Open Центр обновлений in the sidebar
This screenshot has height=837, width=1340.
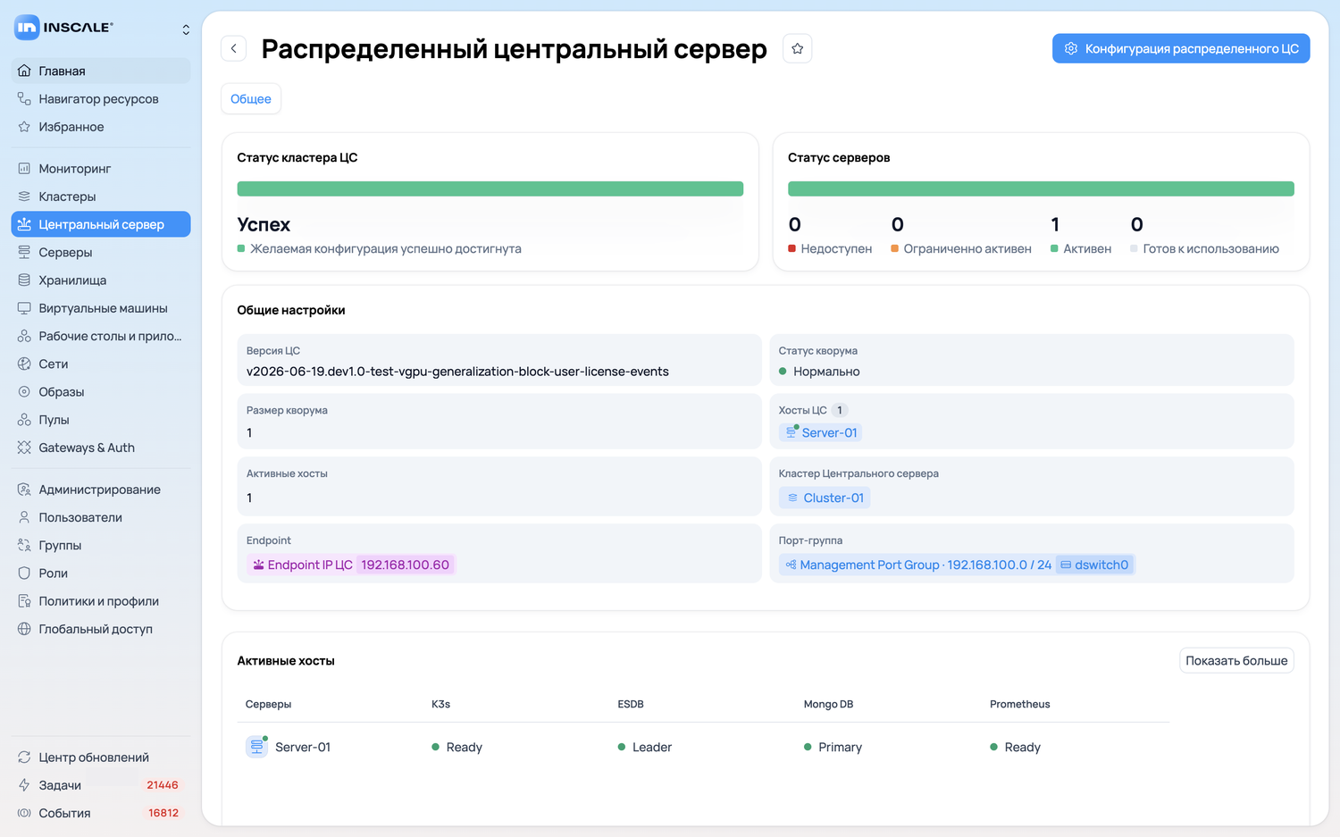(x=101, y=757)
